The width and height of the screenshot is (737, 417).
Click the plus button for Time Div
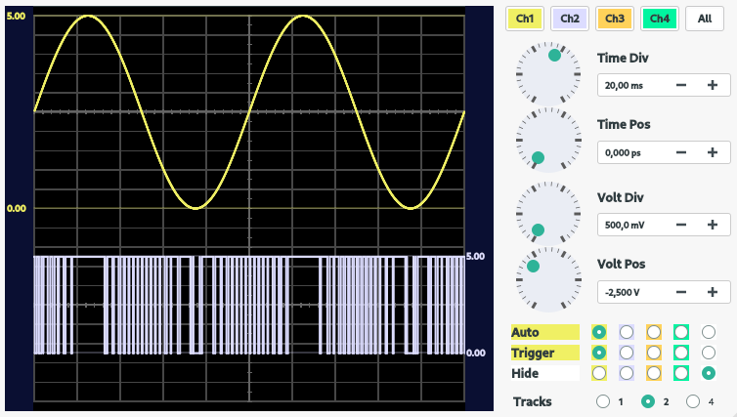pos(713,86)
